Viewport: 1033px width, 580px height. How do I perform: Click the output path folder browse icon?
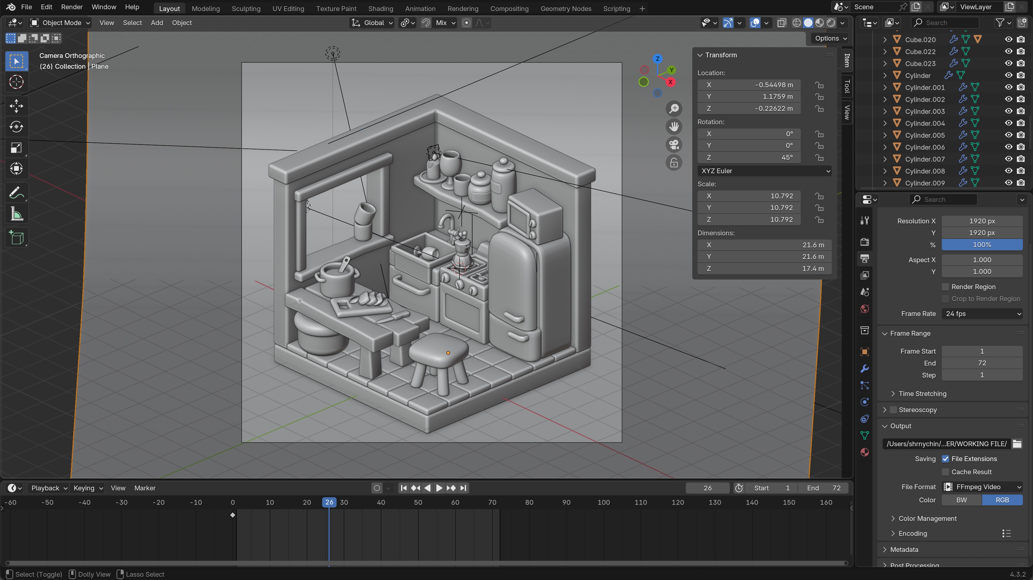[x=1017, y=444]
